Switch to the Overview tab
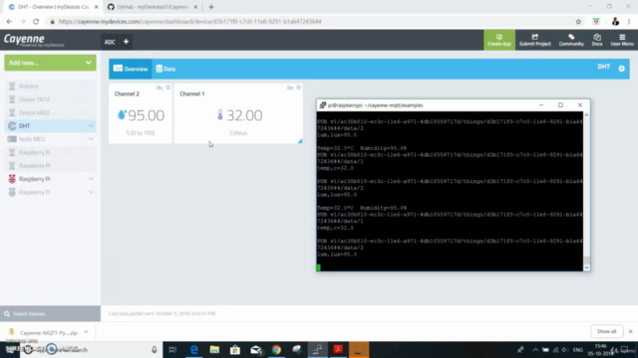 [131, 69]
